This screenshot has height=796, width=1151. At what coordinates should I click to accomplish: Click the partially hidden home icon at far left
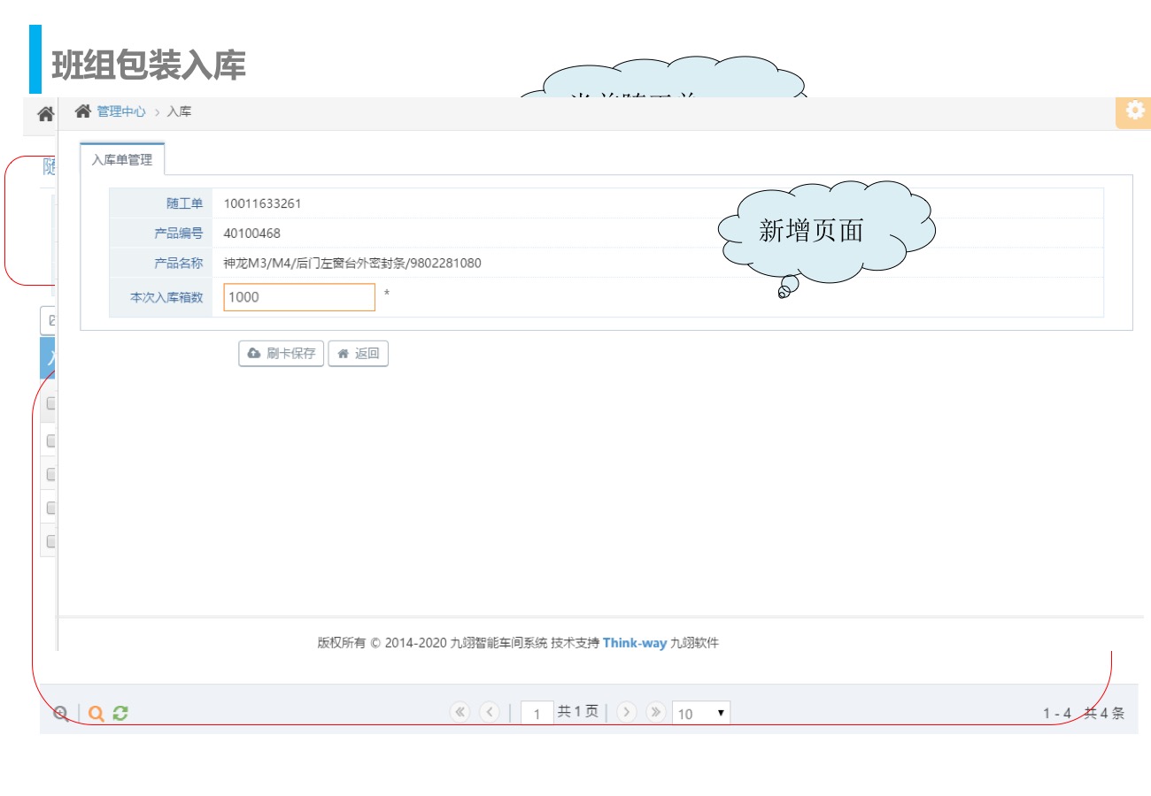(45, 114)
